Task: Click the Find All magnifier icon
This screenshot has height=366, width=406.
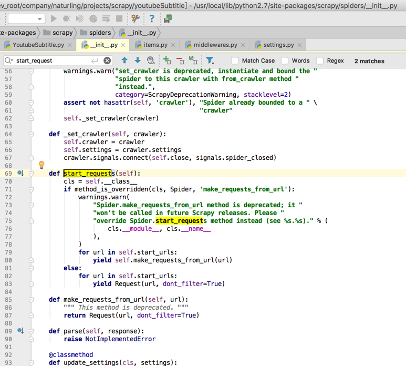Action: (x=151, y=60)
